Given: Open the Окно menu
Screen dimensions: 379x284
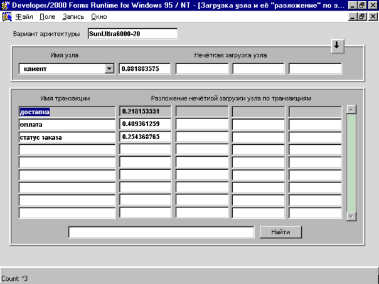Looking at the screenshot, I should click(99, 17).
